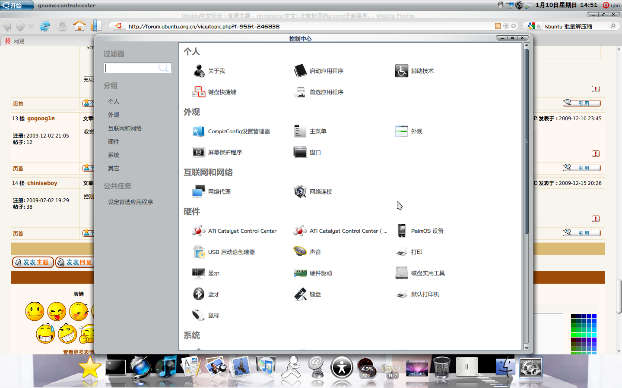The image size is (622, 388).
Task: Open chiniseboy user profile link
Action: pos(42,183)
